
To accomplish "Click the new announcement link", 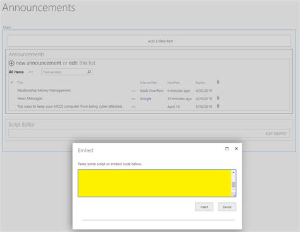I will 39,63.
